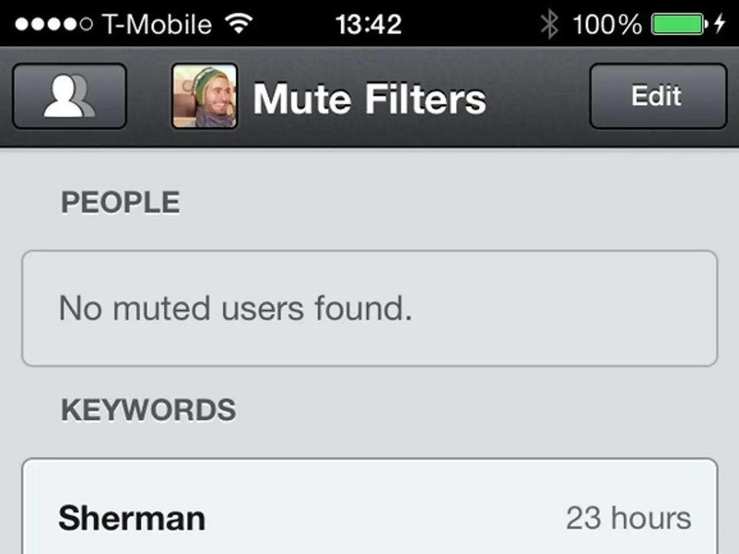
Task: Tap the dual-person silhouette in the top-left button
Action: click(69, 96)
